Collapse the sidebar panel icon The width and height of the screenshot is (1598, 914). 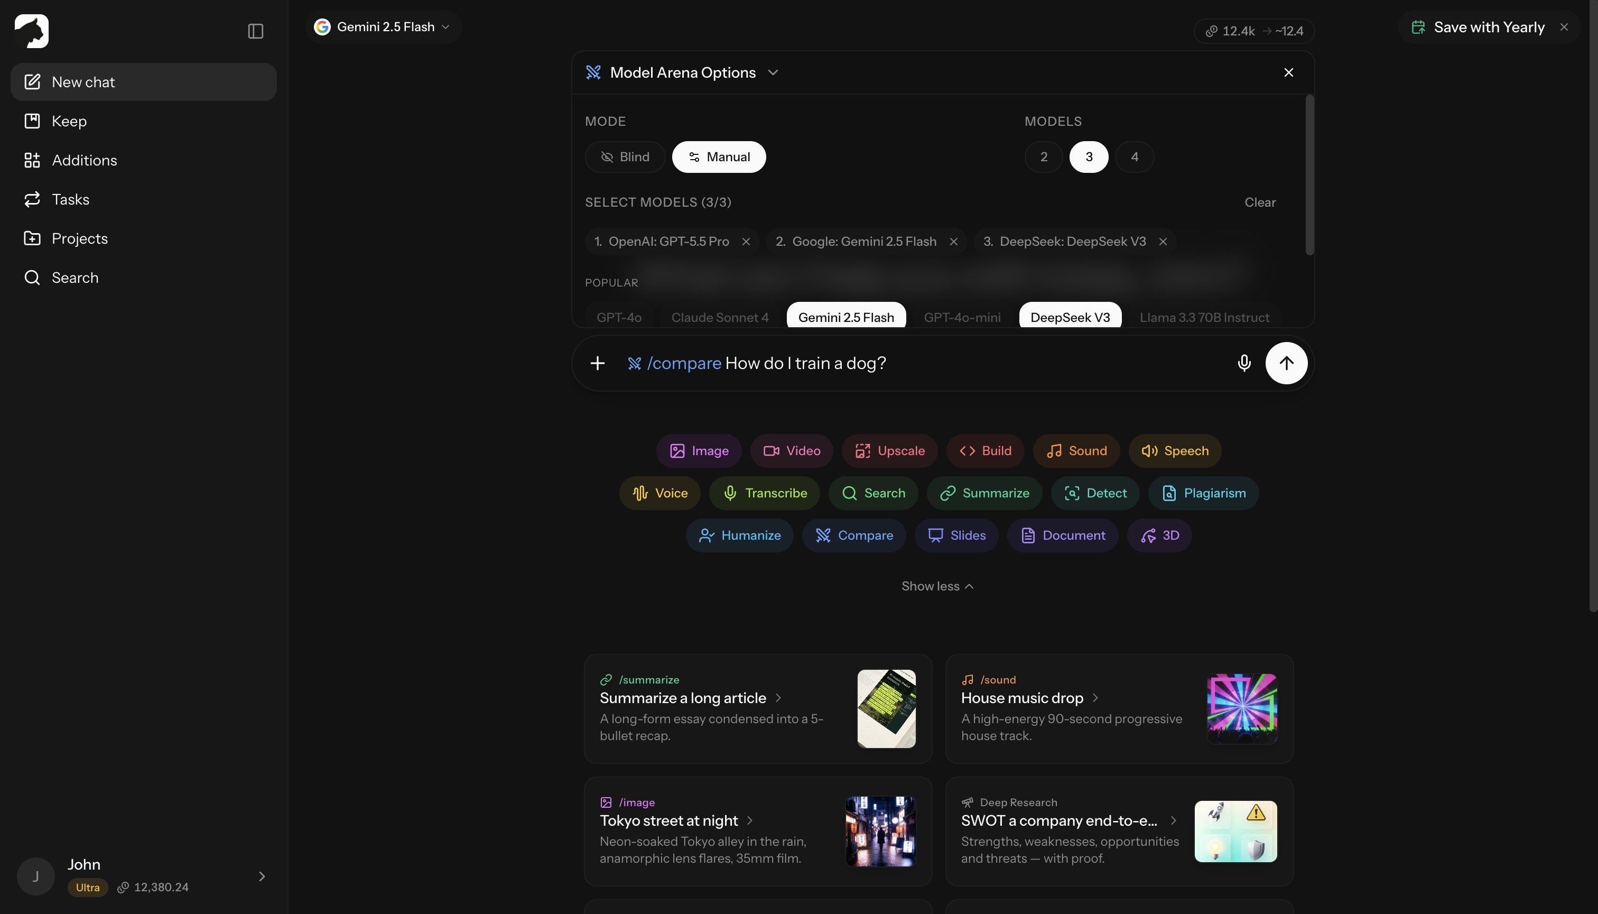pos(255,31)
